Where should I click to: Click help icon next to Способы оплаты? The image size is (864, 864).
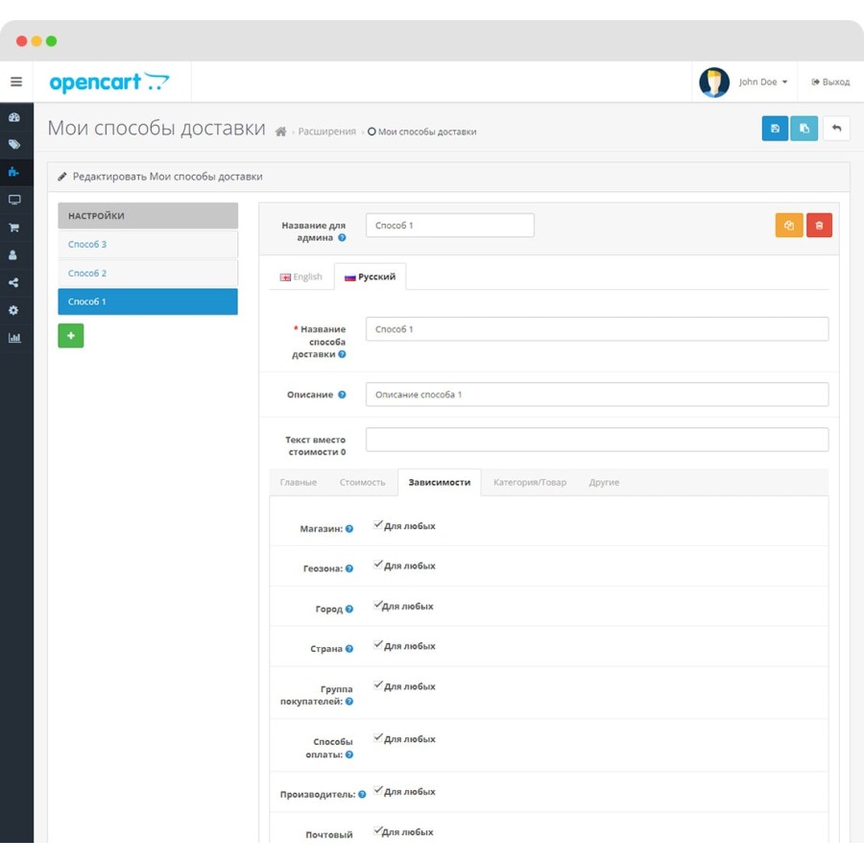(x=349, y=755)
